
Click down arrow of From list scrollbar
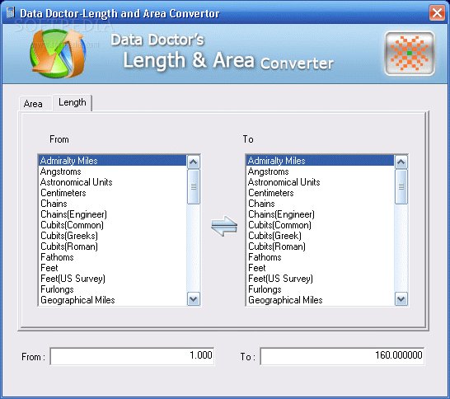click(x=194, y=299)
